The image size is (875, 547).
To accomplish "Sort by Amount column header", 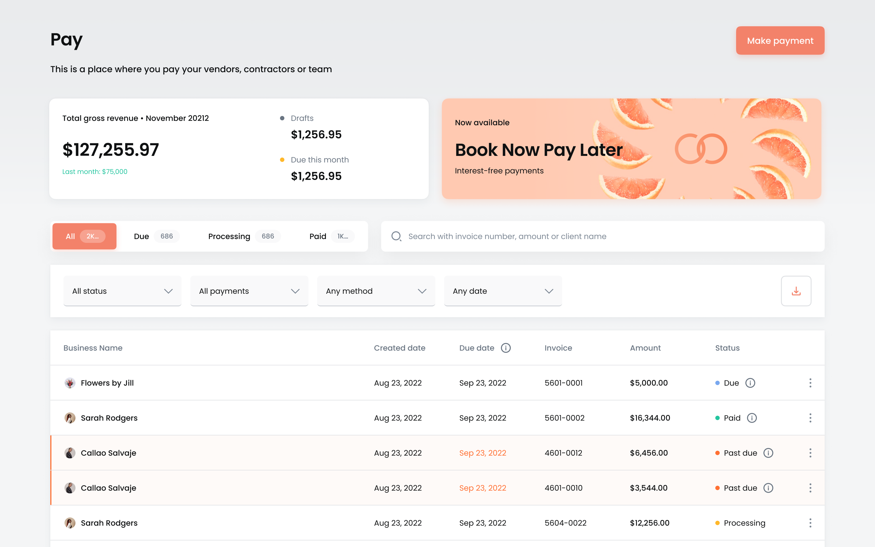I will pos(645,348).
